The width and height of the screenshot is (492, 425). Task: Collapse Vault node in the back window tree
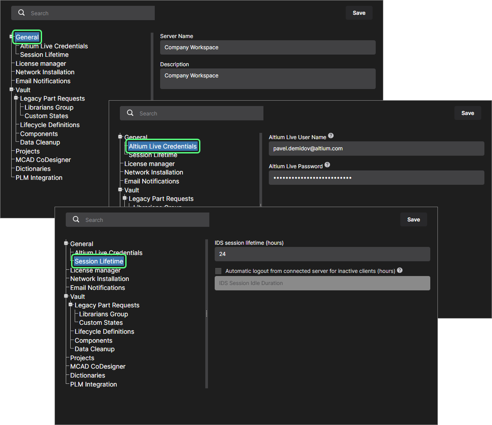point(11,89)
